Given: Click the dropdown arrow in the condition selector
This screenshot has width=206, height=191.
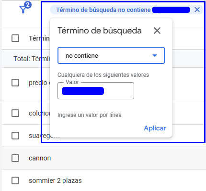Looking at the screenshot, I should point(155,55).
